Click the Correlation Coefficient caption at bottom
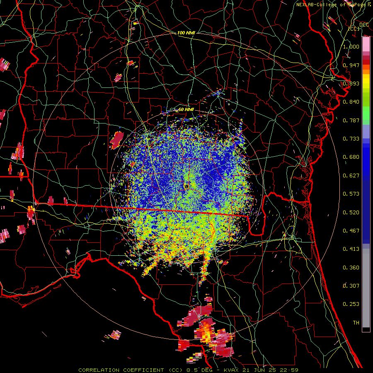373x373 pixels. 189,370
